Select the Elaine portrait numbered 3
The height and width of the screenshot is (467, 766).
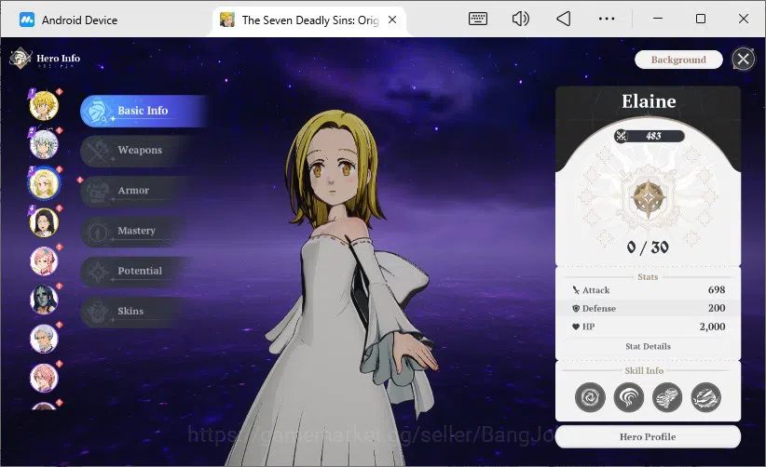point(44,183)
